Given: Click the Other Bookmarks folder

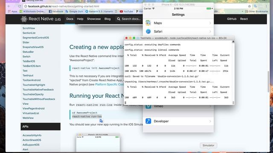Looking at the screenshot, I should click(x=256, y=11).
